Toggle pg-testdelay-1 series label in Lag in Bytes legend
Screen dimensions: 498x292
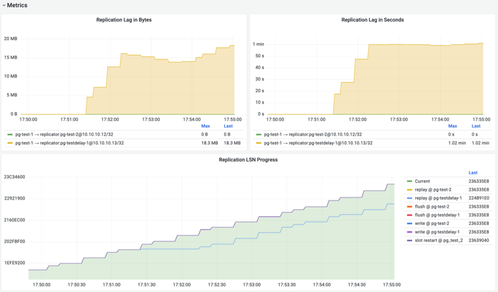[69, 143]
